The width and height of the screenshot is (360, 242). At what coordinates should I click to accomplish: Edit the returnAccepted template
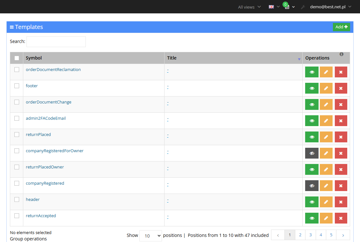326,218
